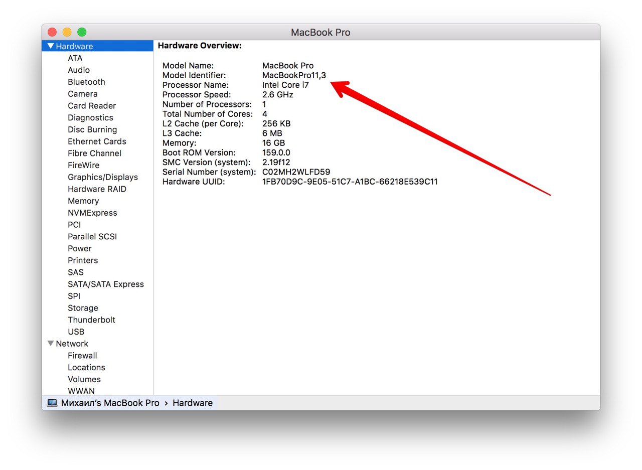The width and height of the screenshot is (642, 470).
Task: Click the Boot ROM Version value 159.0.0
Action: point(276,152)
